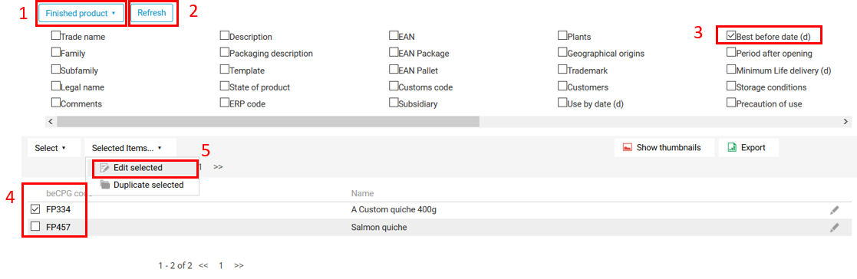Expand the Select dropdown menu
857x279 pixels.
50,148
